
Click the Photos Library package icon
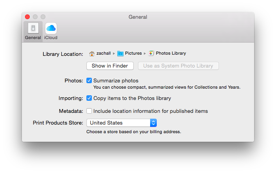coord(151,54)
